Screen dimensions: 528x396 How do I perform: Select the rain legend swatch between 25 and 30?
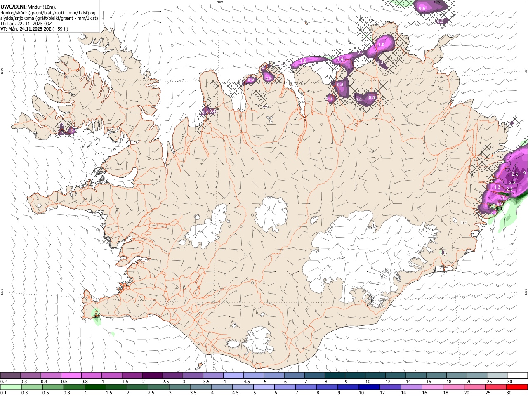click(496, 387)
